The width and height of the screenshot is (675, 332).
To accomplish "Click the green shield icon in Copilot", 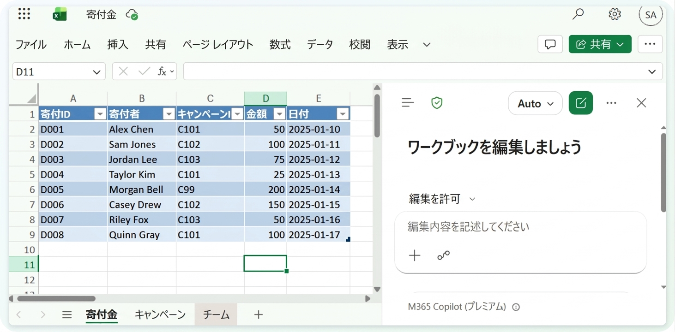I will [437, 103].
